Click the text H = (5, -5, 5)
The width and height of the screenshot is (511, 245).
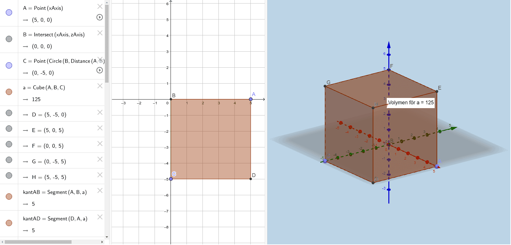(49, 177)
